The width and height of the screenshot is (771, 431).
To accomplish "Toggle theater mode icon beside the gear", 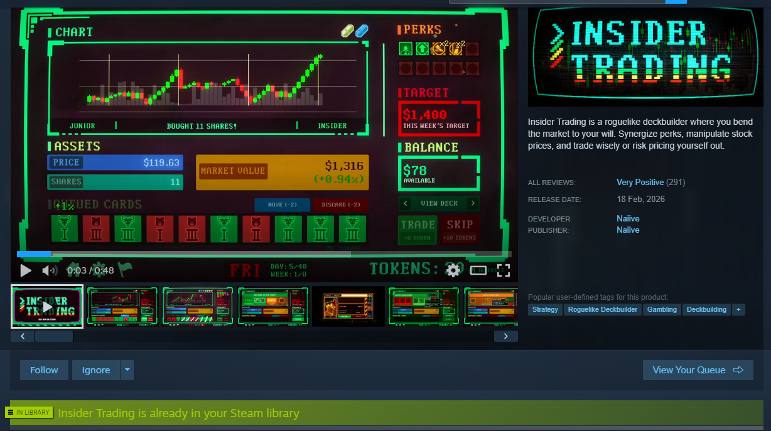I will pos(478,270).
